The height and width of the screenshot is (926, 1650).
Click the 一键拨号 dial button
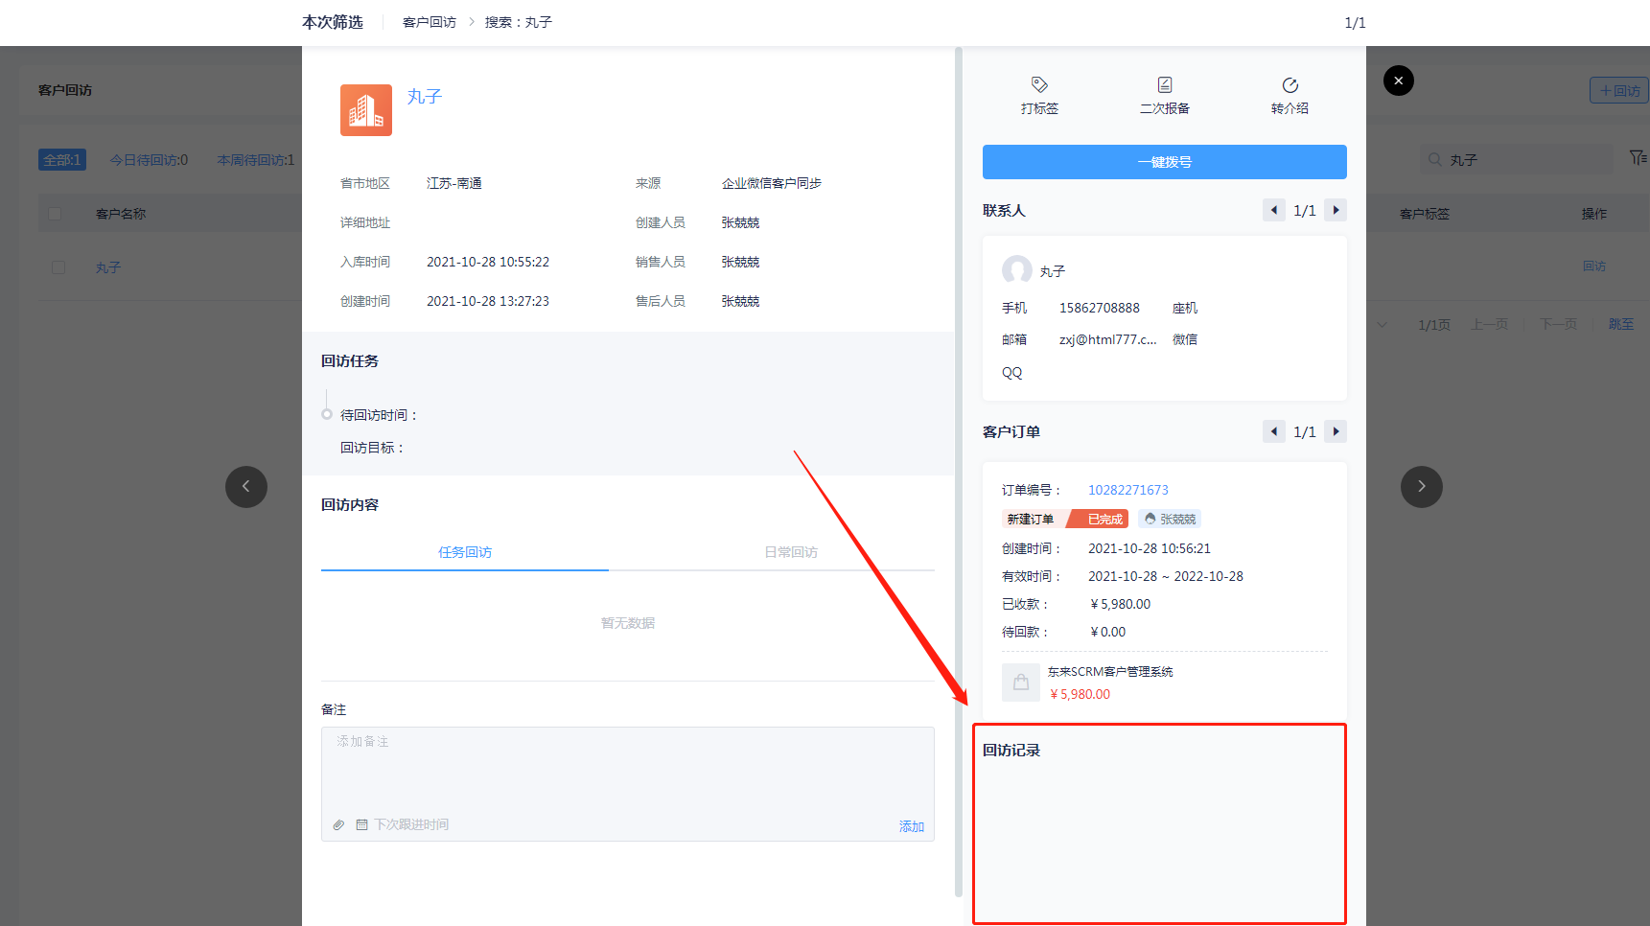[1164, 162]
